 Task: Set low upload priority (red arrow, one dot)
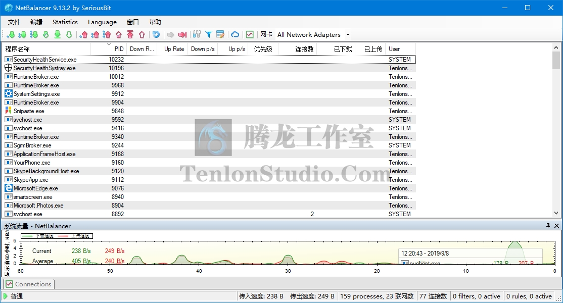pyautogui.click(x=84, y=34)
